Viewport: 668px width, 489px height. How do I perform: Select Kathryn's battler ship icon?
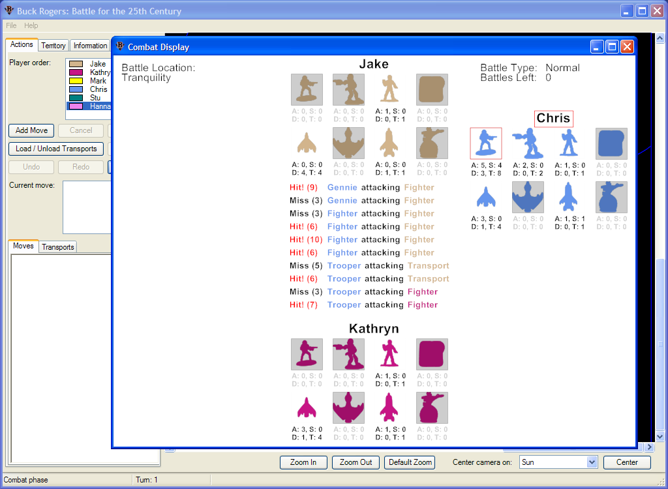click(x=348, y=408)
